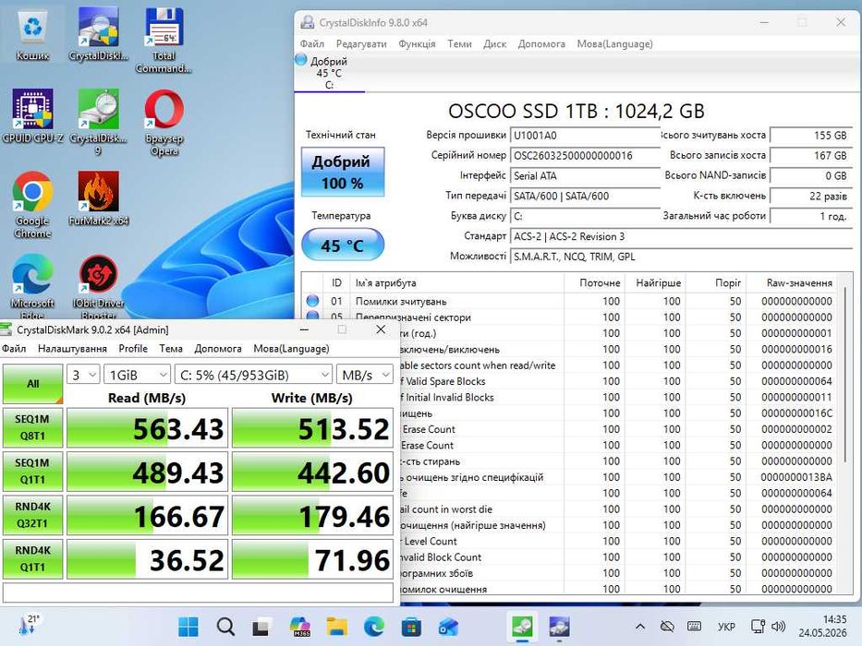Open Тема menu in CrystalDiskMark
862x646 pixels.
point(171,348)
